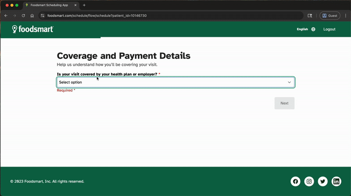The height and width of the screenshot is (196, 351).
Task: Open the Instagram icon in footer
Action: [x=309, y=182]
